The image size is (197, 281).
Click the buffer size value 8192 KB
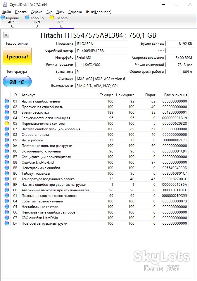tap(180, 44)
